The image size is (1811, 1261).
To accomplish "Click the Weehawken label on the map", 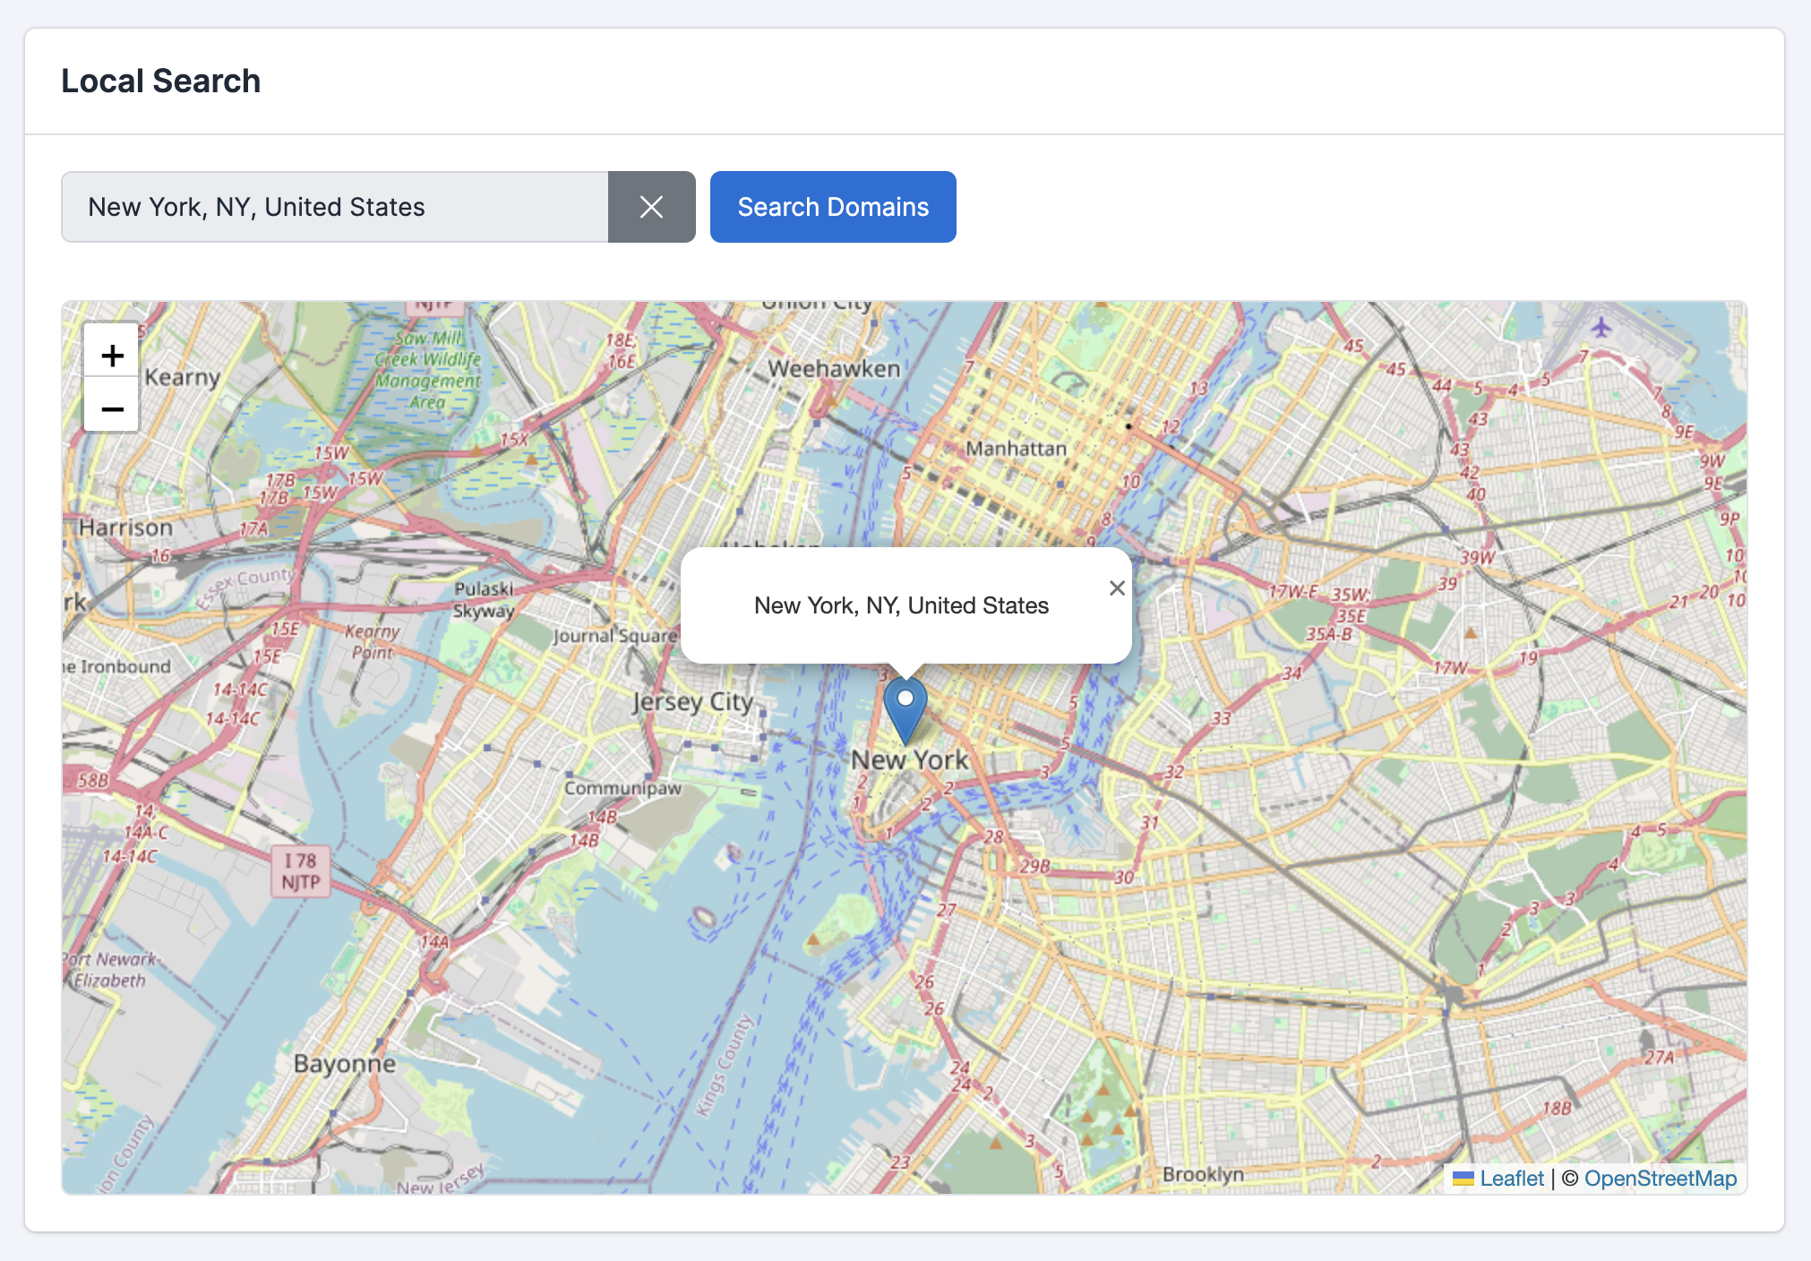I will (x=836, y=368).
